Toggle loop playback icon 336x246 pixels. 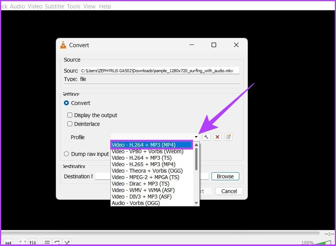tap(57, 242)
